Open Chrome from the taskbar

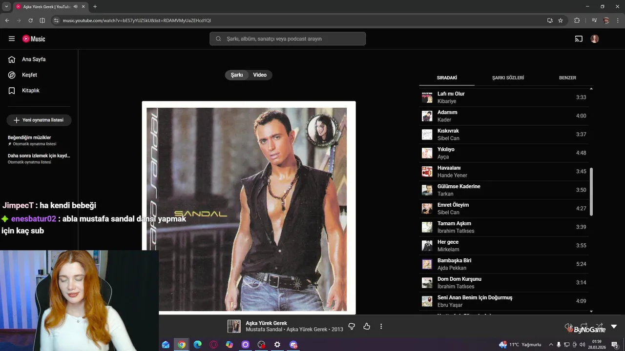[182, 345]
